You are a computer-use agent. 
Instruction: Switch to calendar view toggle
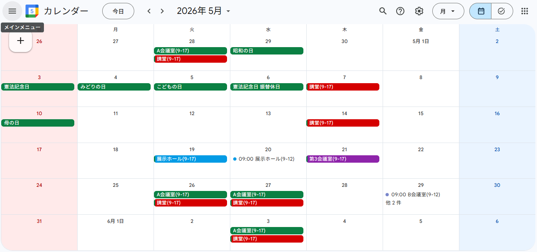[480, 11]
